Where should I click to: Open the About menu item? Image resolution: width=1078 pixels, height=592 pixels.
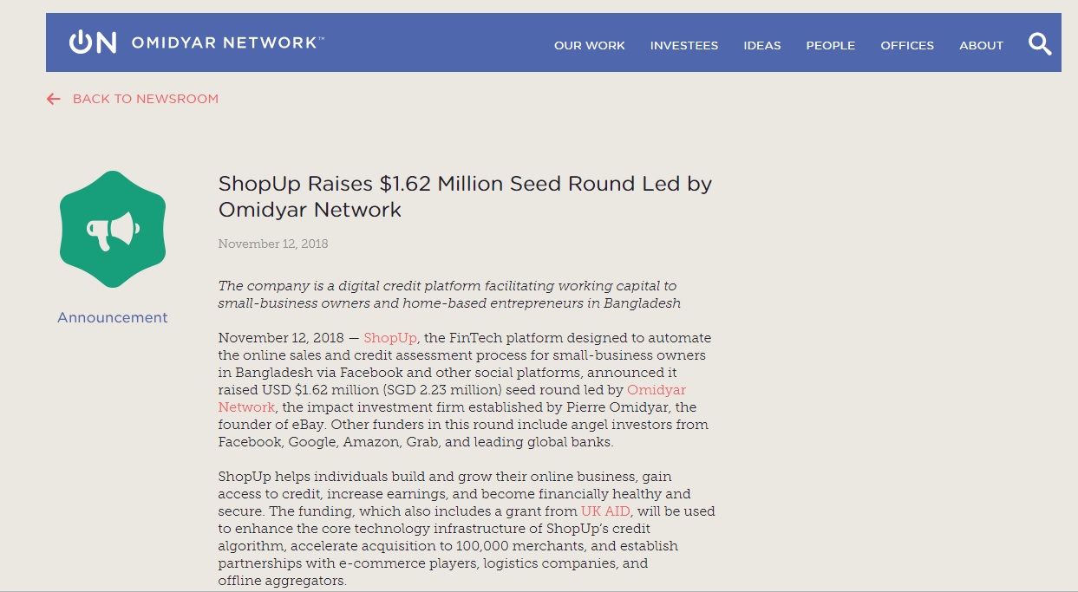[x=980, y=45]
